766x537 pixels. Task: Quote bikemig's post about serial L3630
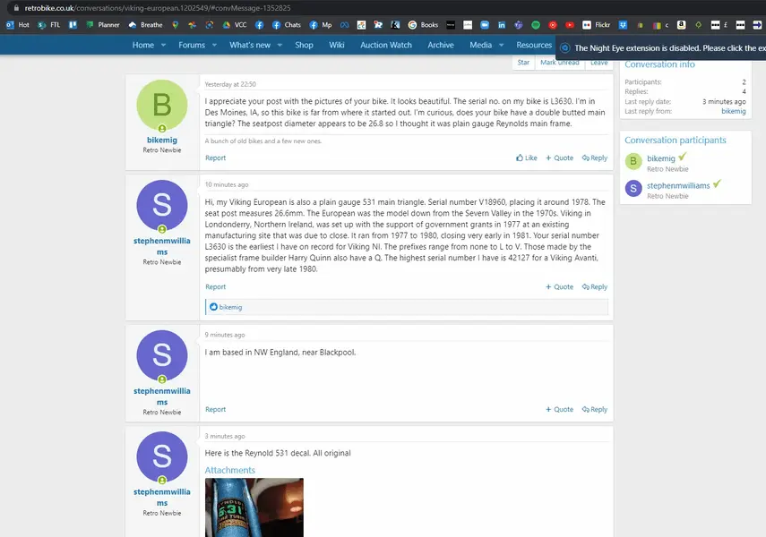[559, 158]
